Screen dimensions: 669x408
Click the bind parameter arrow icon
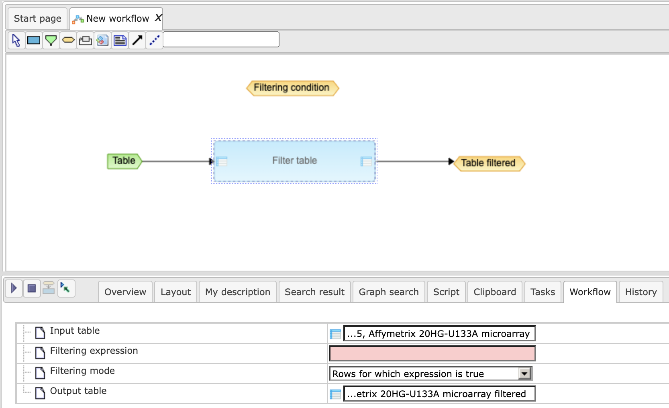66,288
